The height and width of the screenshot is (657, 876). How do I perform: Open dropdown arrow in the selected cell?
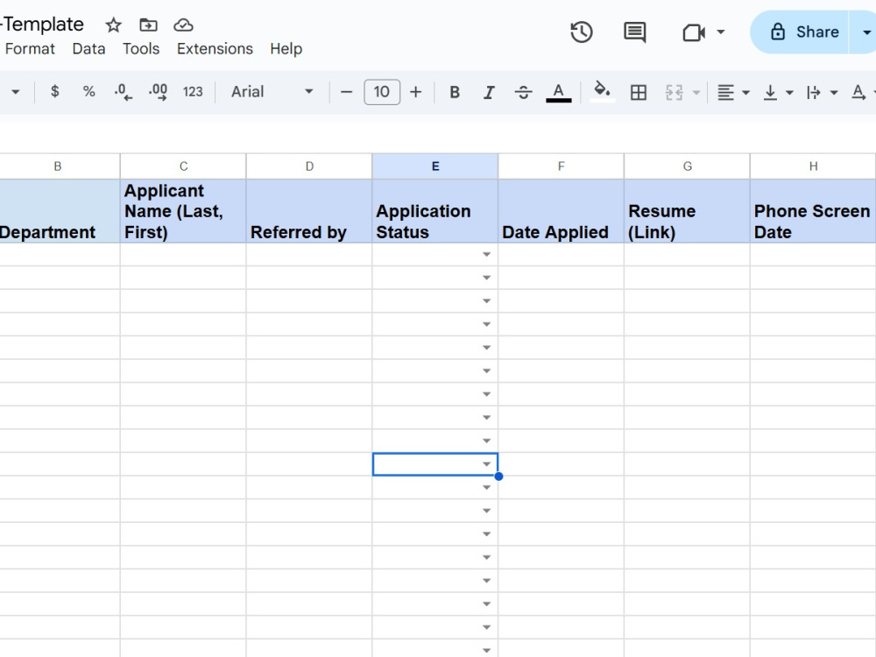point(486,464)
